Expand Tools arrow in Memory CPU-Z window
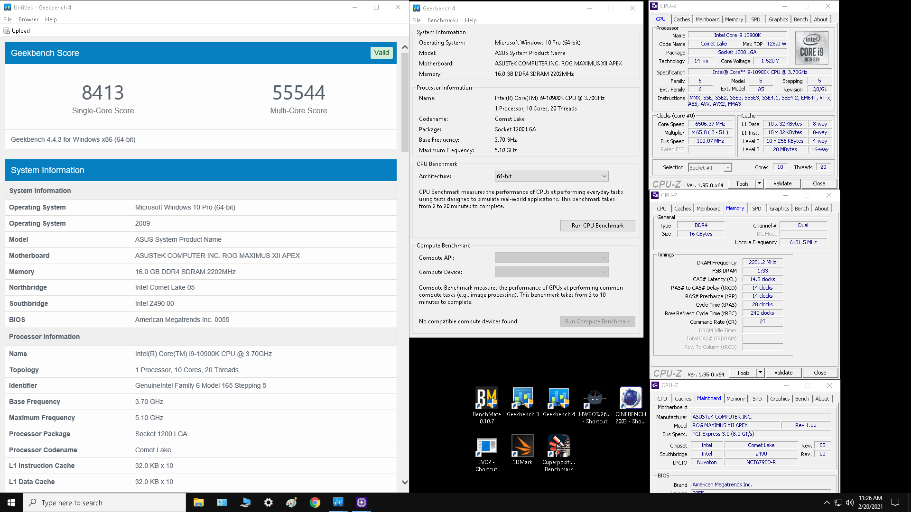 tap(760, 373)
